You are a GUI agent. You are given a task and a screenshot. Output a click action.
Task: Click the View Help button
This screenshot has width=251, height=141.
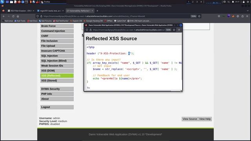coord(205,119)
